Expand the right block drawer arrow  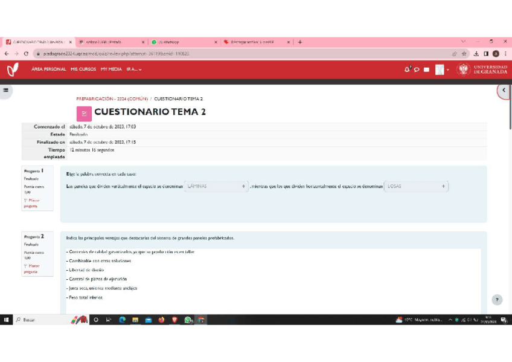click(x=504, y=90)
